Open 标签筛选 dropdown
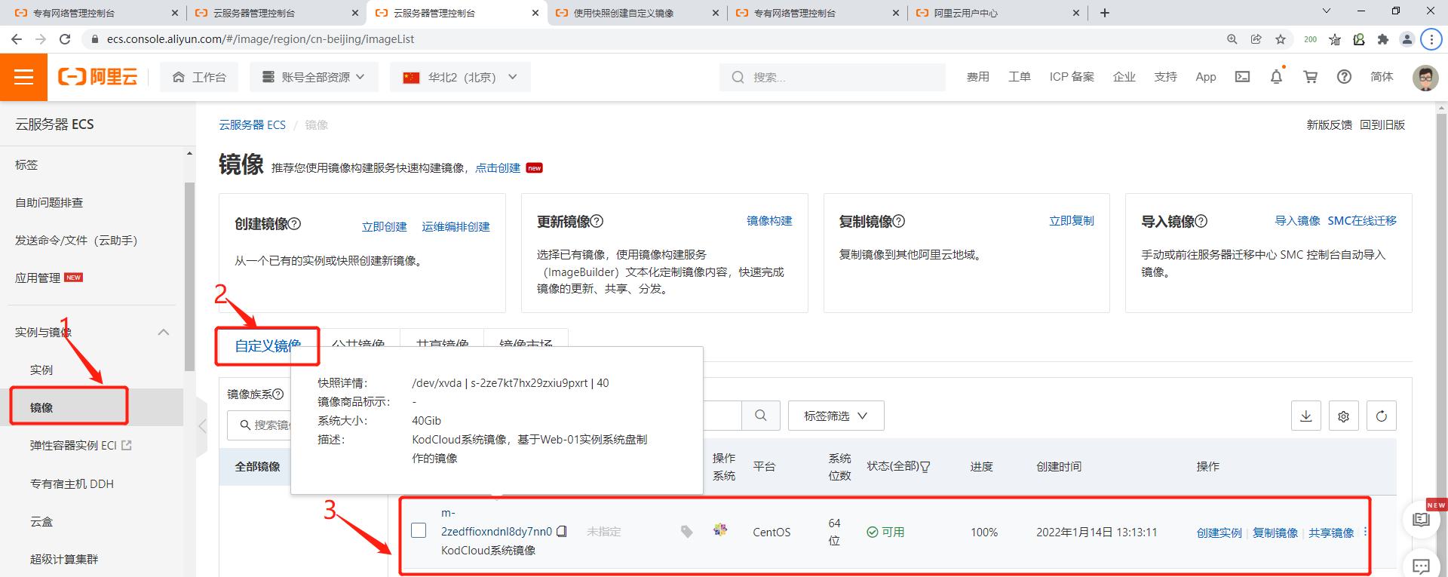1448x577 pixels. coord(836,416)
